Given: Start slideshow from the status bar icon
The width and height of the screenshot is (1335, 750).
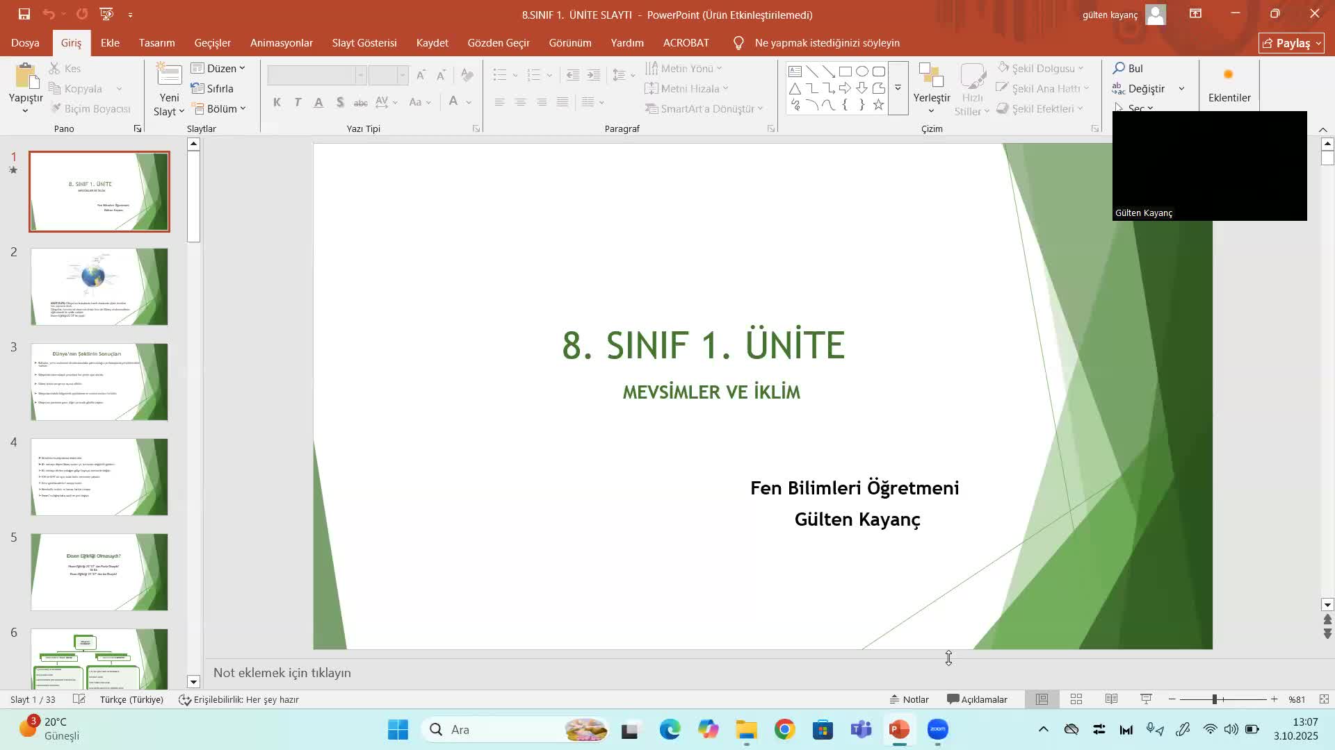Looking at the screenshot, I should coord(1146,699).
